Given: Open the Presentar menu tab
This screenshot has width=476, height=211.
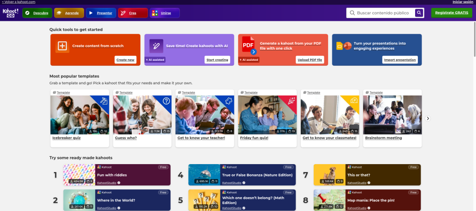Looking at the screenshot, I should click(101, 13).
